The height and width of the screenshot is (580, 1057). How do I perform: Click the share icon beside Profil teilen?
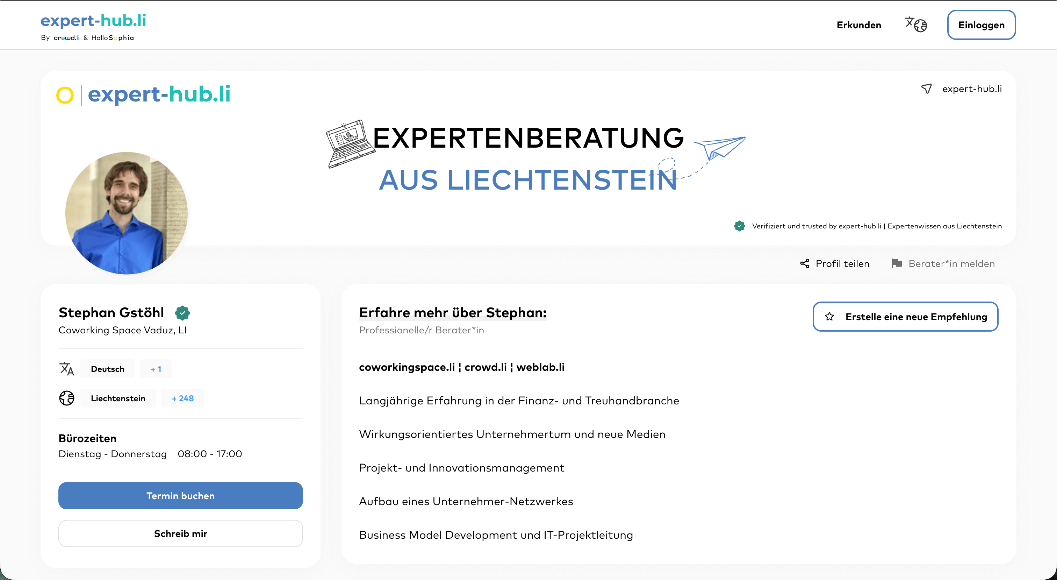[805, 264]
